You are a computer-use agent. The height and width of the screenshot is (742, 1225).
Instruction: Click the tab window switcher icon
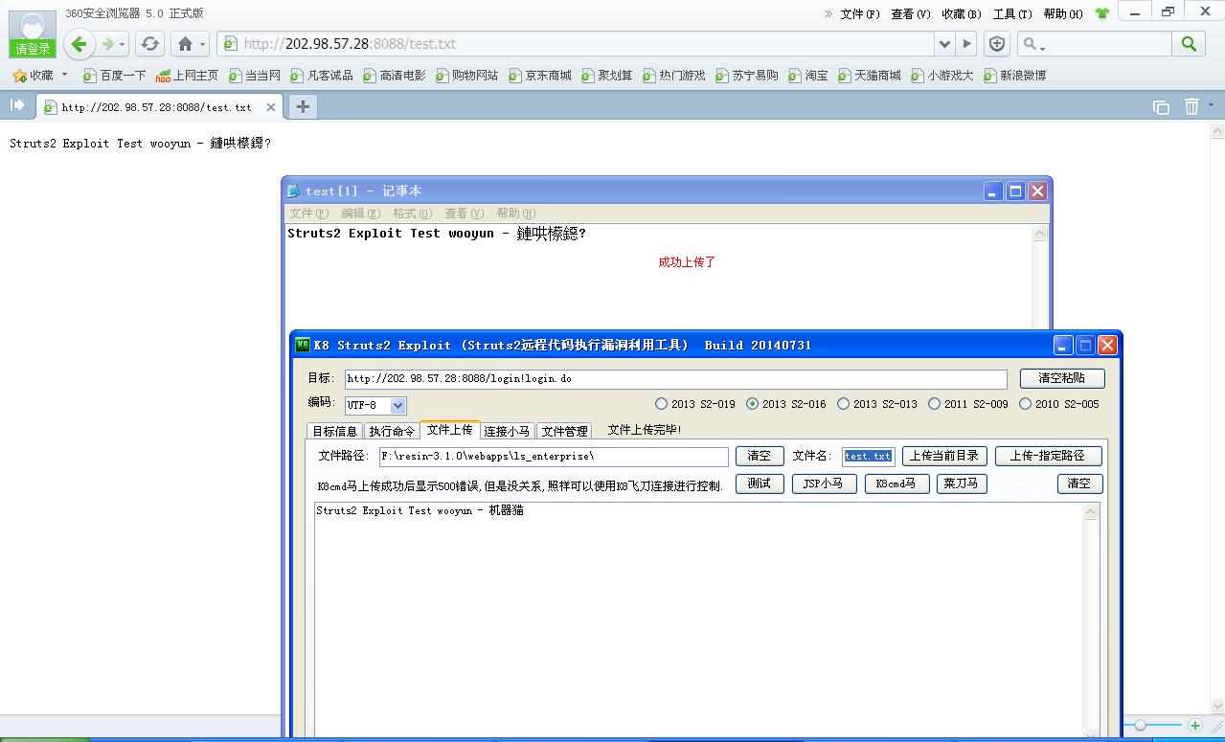pyautogui.click(x=1161, y=107)
